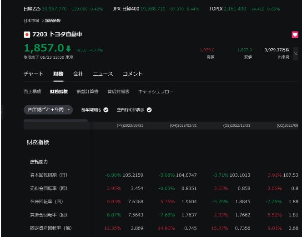
Task: Click the 日本市場 breadcrumb link
Action: click(31, 21)
